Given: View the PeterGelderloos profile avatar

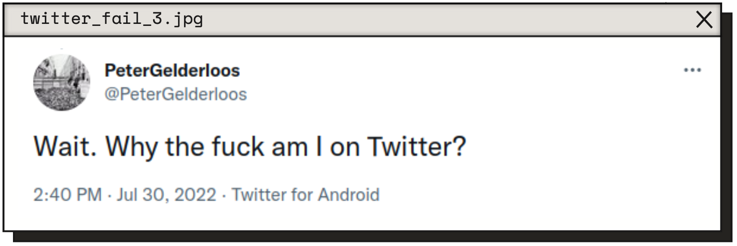Looking at the screenshot, I should coord(61,82).
